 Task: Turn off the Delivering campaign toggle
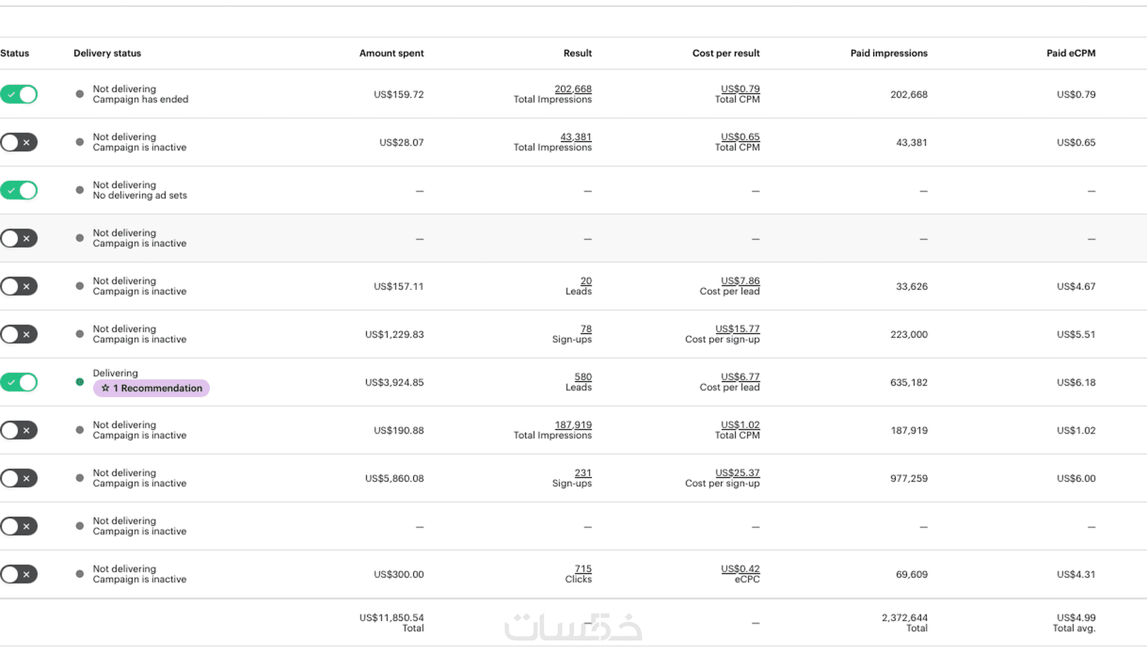tap(19, 382)
